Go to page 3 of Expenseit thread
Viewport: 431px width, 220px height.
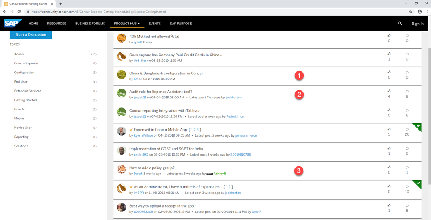point(197,130)
